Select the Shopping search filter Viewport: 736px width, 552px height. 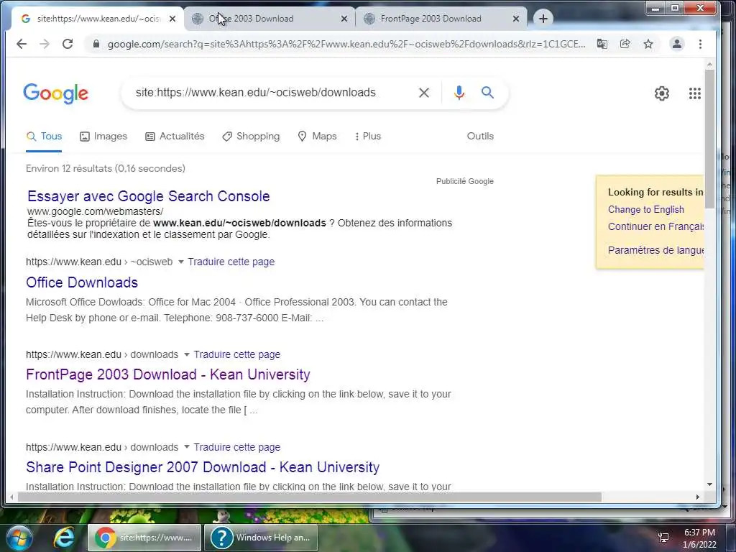pos(251,136)
